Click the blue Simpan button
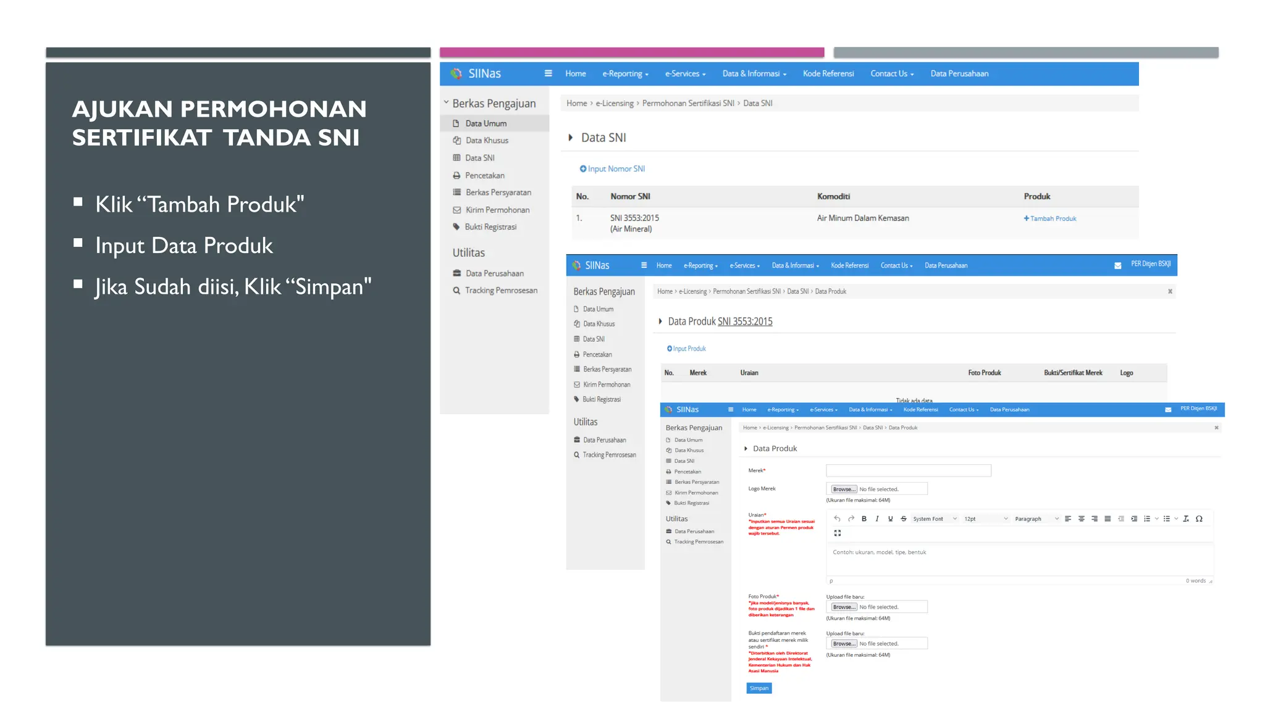 coord(759,688)
